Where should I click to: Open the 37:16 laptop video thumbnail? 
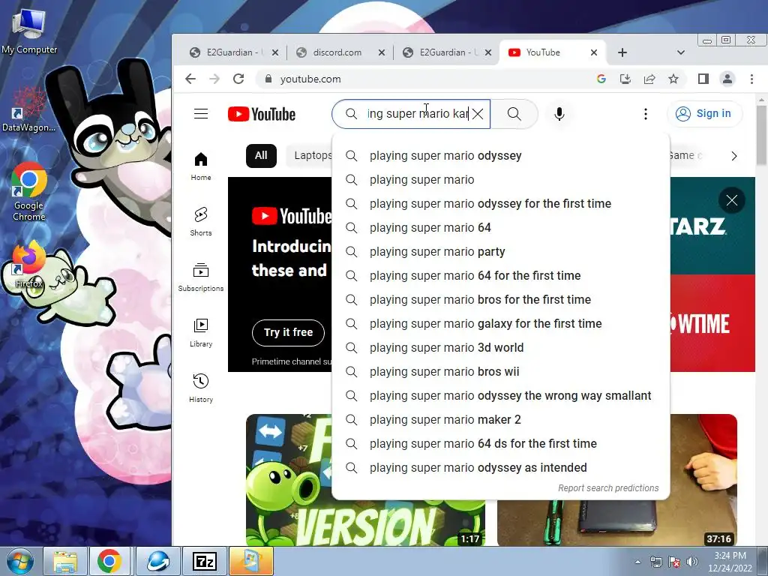pos(617,480)
